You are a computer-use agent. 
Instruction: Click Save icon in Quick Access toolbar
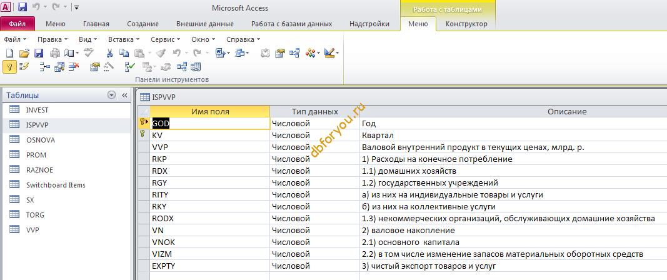pyautogui.click(x=23, y=7)
